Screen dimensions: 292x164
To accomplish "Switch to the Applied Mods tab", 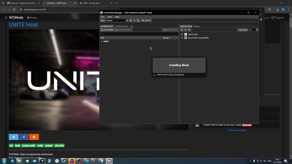I will coord(186,26).
